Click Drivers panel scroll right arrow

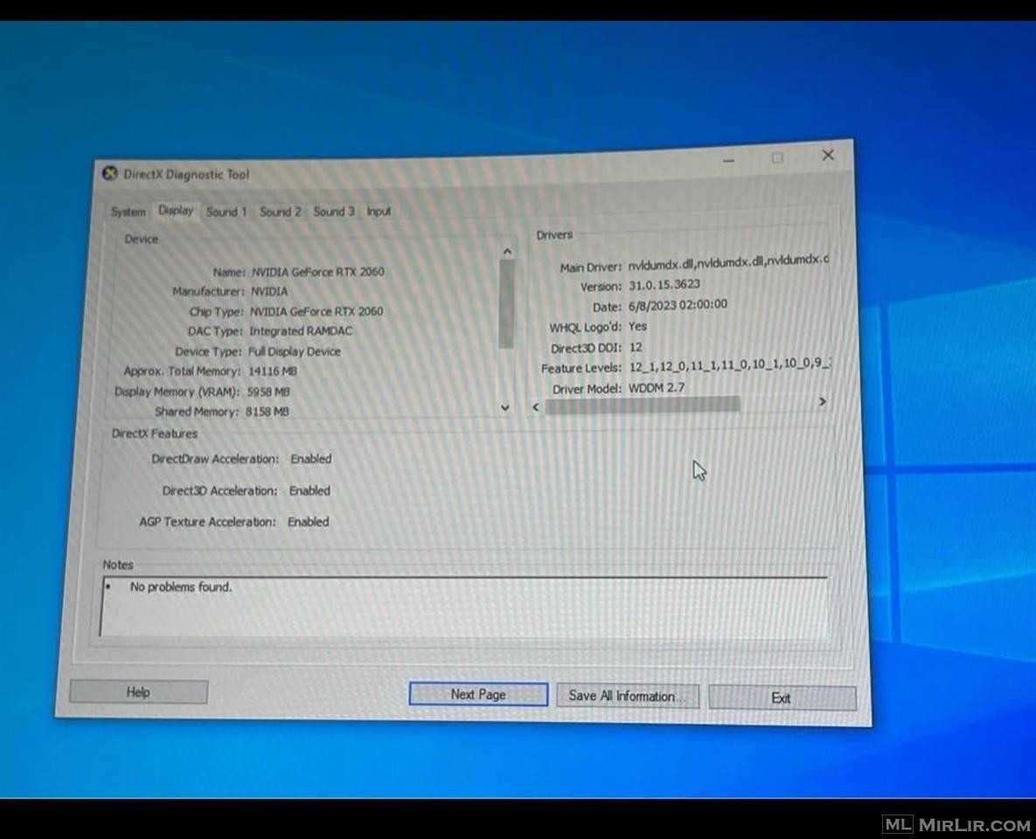click(x=823, y=401)
